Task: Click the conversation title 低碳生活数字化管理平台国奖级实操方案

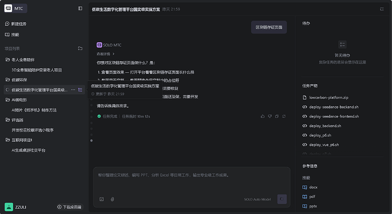Action: [x=126, y=9]
